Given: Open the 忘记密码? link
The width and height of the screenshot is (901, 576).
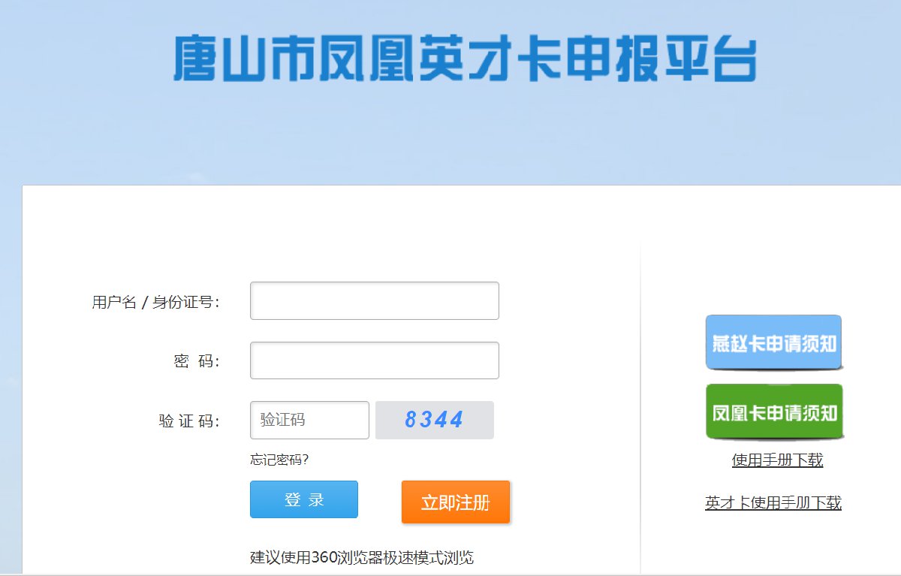Looking at the screenshot, I should [x=279, y=460].
